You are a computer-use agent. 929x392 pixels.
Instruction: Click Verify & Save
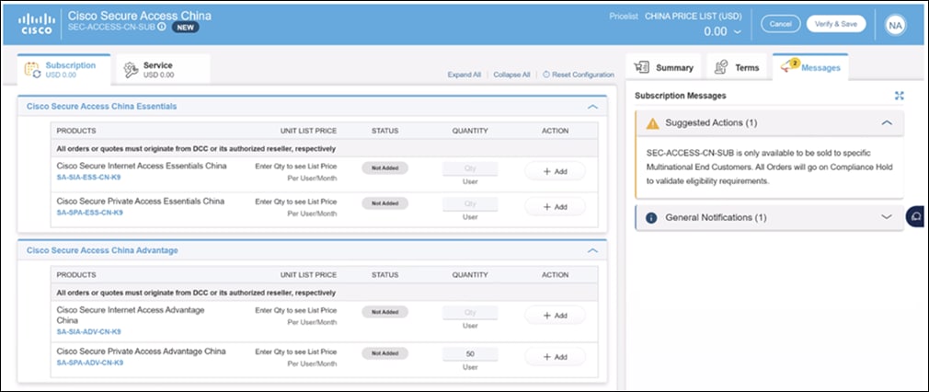coord(836,24)
